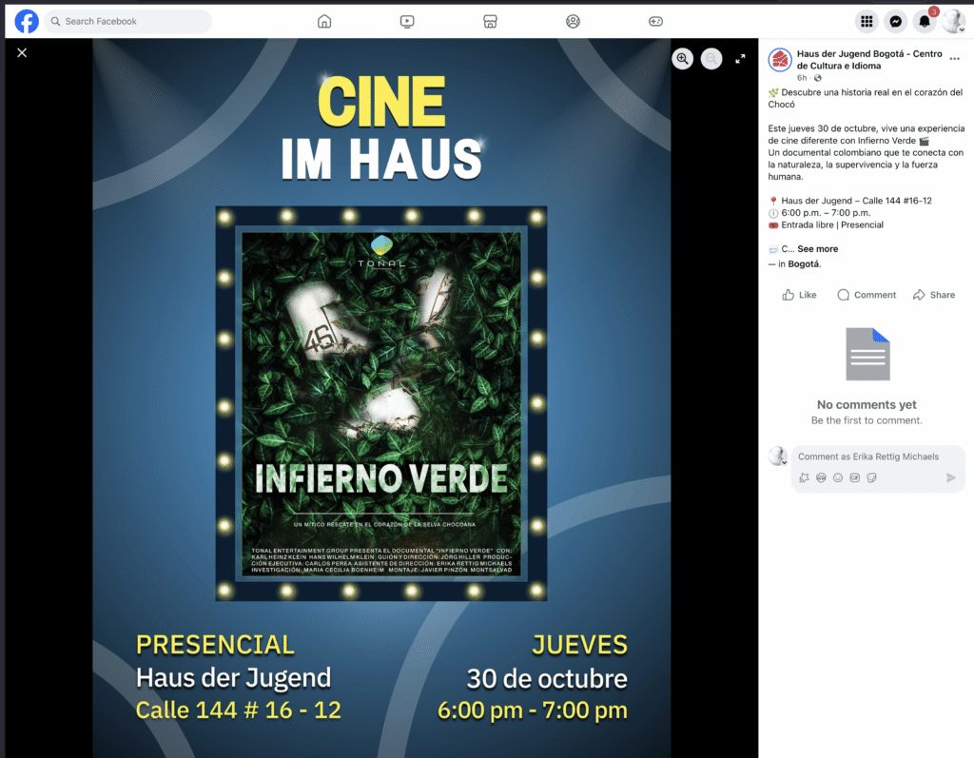Image resolution: width=974 pixels, height=758 pixels.
Task: Expand post text with See more
Action: 817,249
